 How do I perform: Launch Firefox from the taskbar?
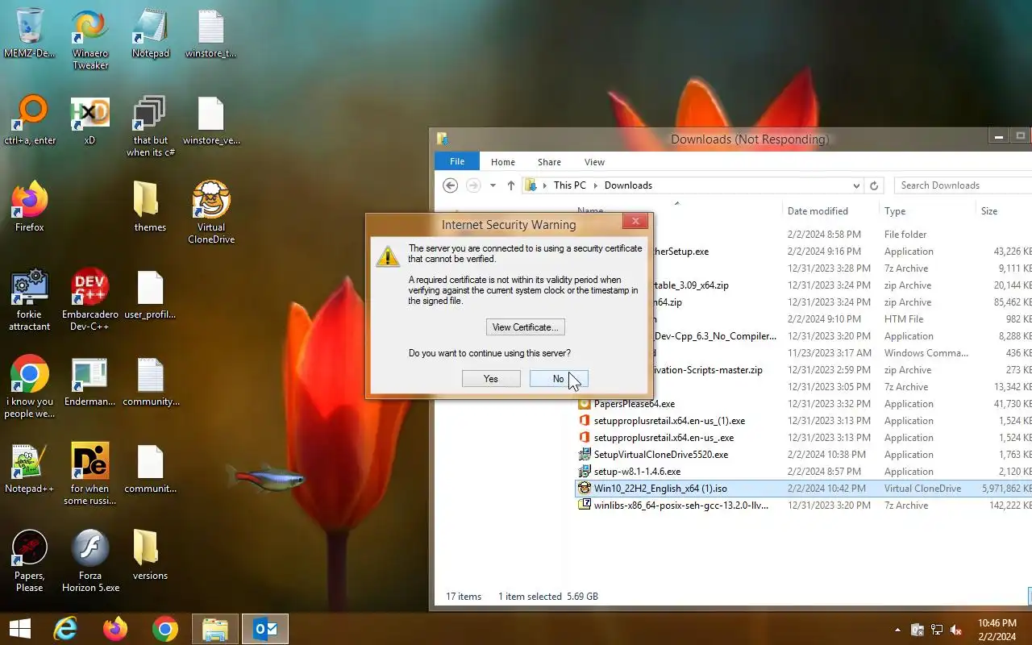(x=115, y=629)
